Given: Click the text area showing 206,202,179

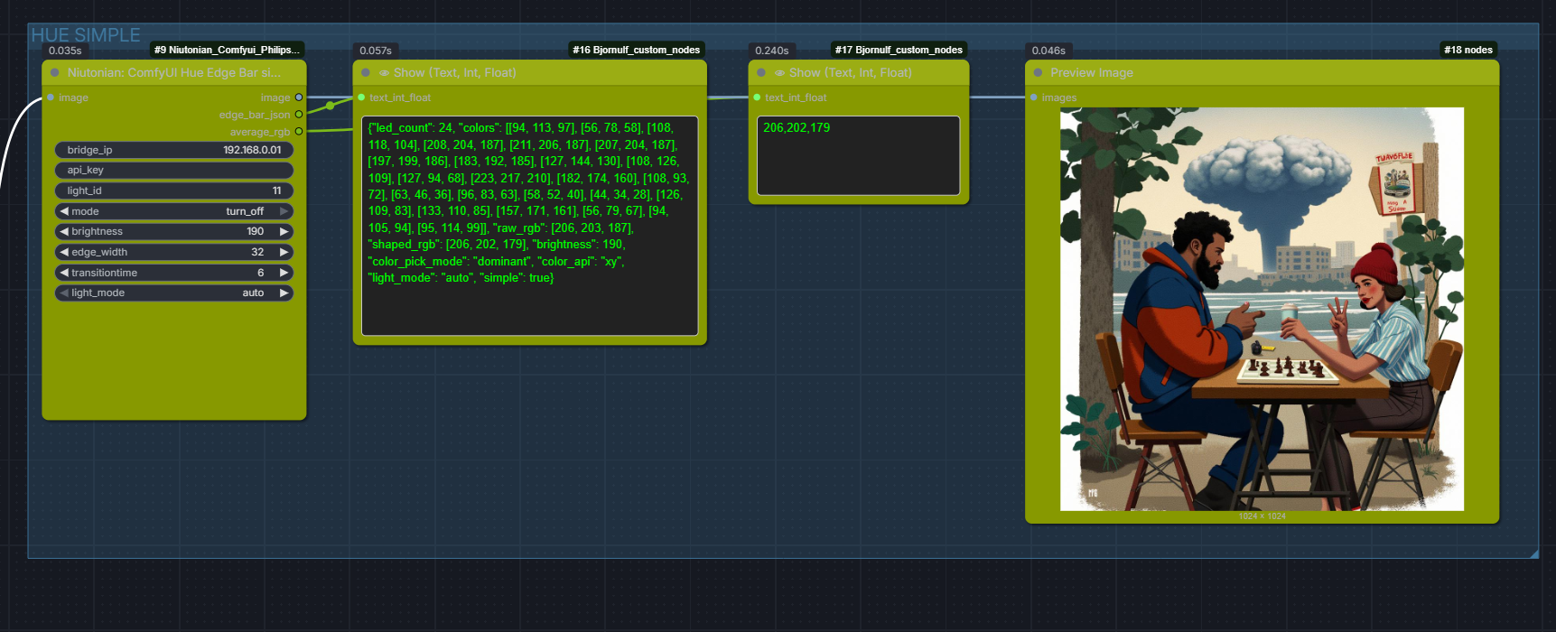Looking at the screenshot, I should [x=858, y=155].
